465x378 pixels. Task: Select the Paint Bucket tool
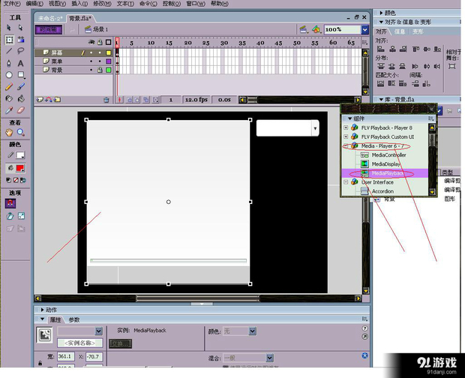tap(21, 98)
